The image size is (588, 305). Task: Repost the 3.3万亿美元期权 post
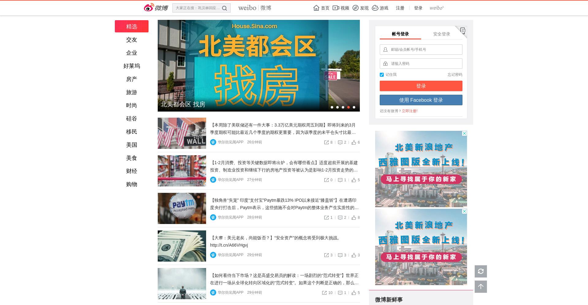pos(328,142)
